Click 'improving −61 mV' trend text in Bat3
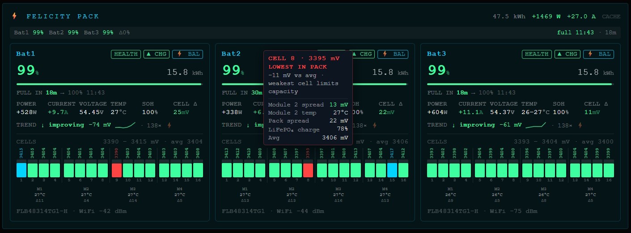 click(491, 125)
